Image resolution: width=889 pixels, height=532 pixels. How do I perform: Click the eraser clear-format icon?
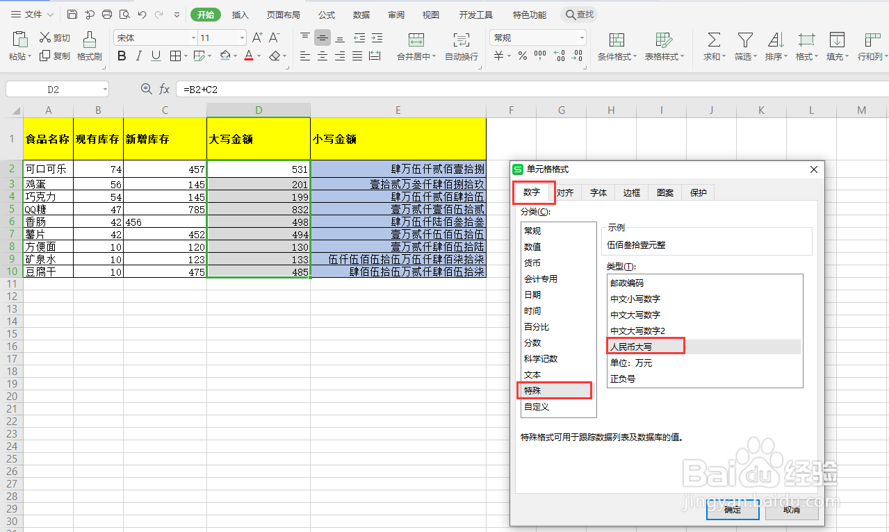pyautogui.click(x=275, y=56)
